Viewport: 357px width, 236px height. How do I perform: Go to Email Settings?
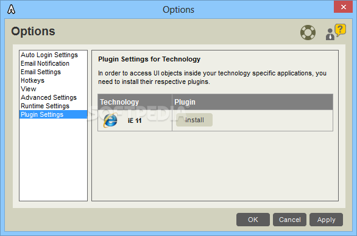(53, 72)
